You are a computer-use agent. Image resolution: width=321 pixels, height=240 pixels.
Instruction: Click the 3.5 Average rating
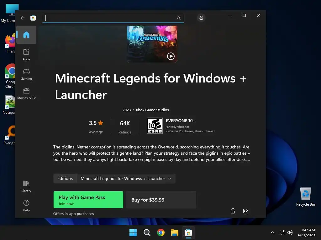[x=96, y=127]
